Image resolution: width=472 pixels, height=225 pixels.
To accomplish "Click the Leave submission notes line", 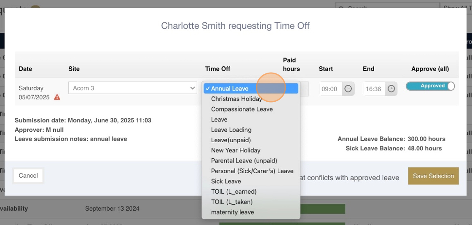I will pos(71,139).
